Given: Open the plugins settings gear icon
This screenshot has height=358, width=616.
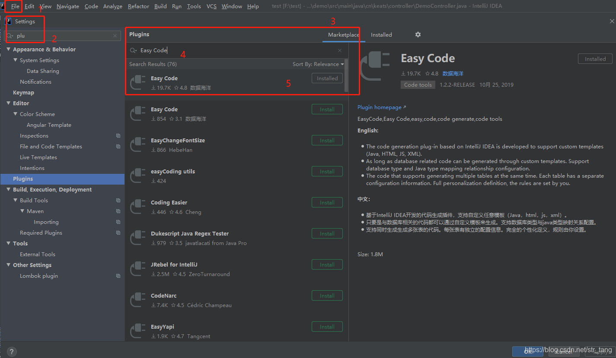Looking at the screenshot, I should pos(418,35).
